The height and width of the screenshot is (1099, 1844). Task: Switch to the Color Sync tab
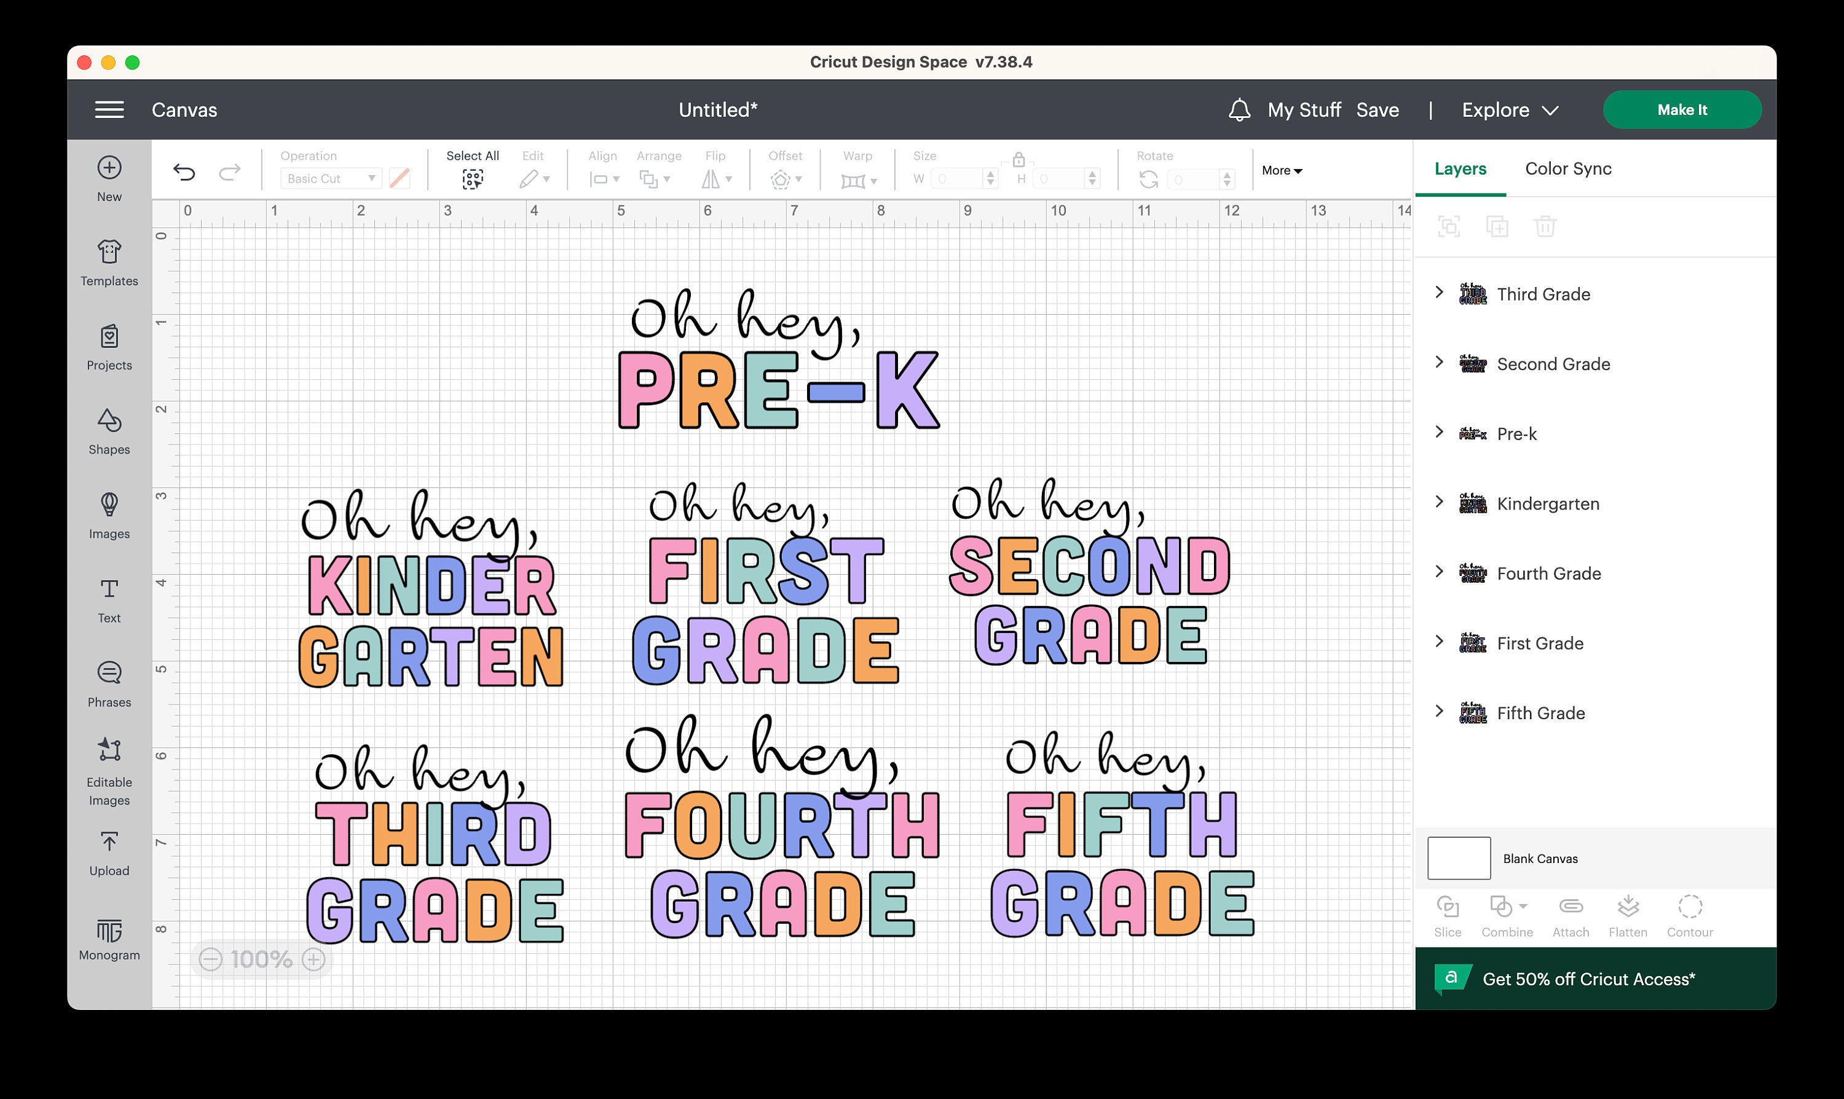coord(1568,169)
